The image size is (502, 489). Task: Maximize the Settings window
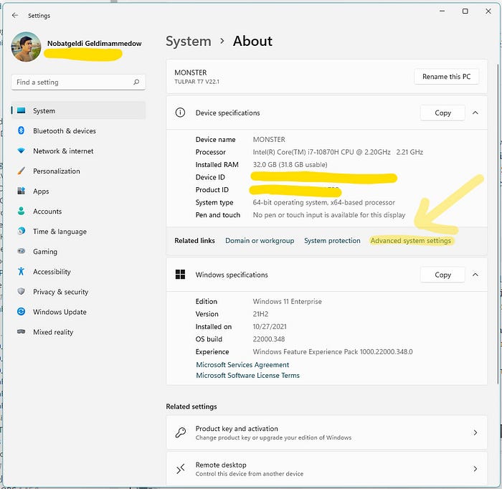click(x=465, y=11)
